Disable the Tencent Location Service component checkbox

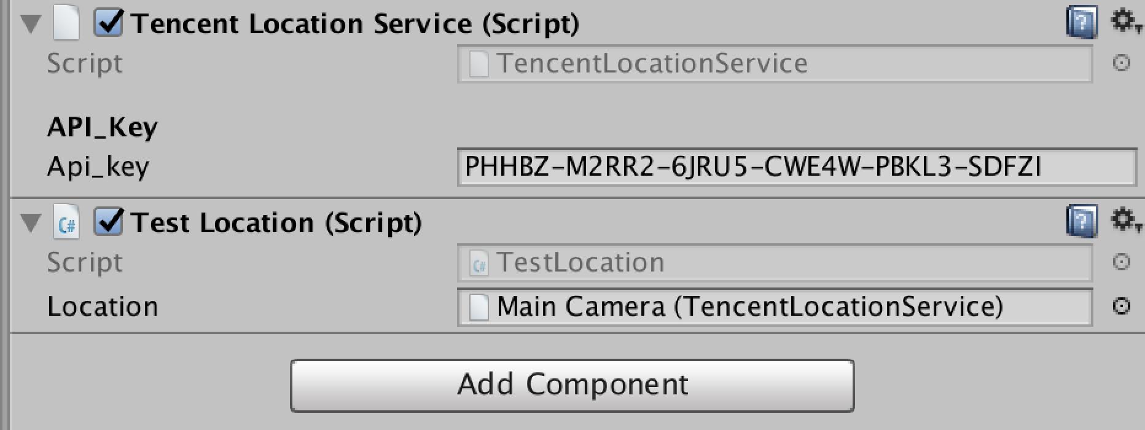click(109, 23)
